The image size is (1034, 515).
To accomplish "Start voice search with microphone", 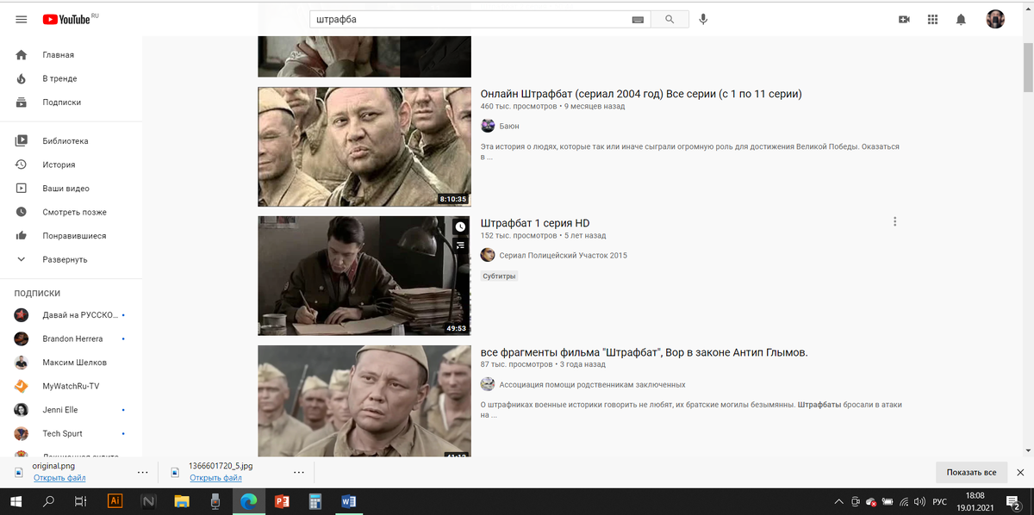I will (703, 19).
